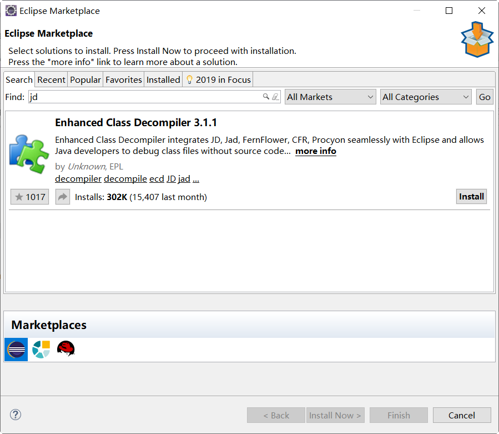Image resolution: width=499 pixels, height=434 pixels.
Task: Maximize the Eclipse Marketplace window
Action: [x=449, y=11]
